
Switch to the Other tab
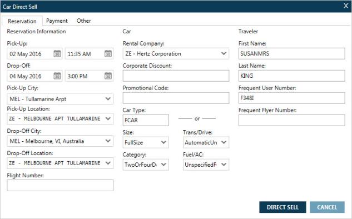pyautogui.click(x=84, y=21)
